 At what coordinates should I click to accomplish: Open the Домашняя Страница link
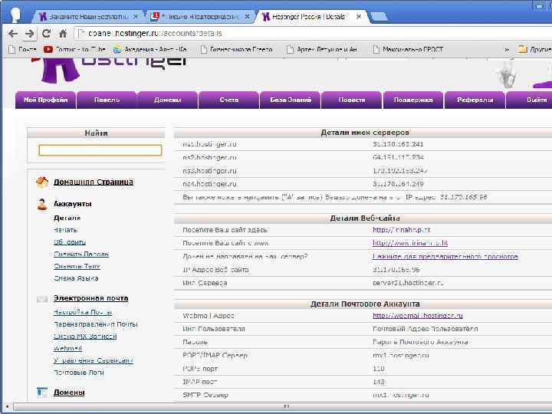click(94, 182)
